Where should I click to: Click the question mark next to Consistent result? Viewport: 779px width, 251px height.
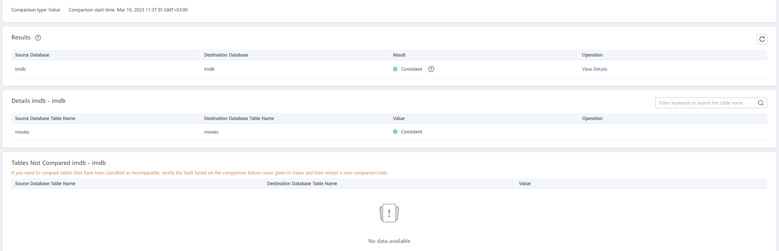pos(431,69)
